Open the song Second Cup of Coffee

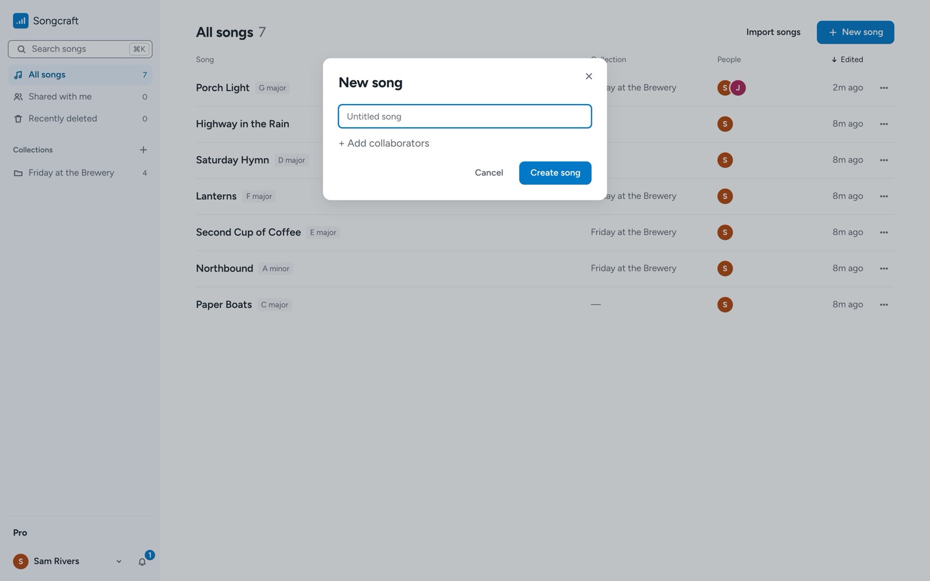point(248,232)
